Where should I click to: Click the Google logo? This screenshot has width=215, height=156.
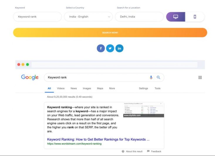[30, 77]
